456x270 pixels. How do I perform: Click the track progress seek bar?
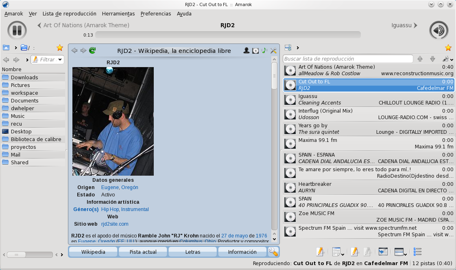pos(228,35)
